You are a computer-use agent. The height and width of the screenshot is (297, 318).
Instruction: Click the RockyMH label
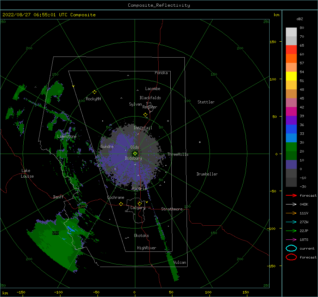[x=93, y=99]
